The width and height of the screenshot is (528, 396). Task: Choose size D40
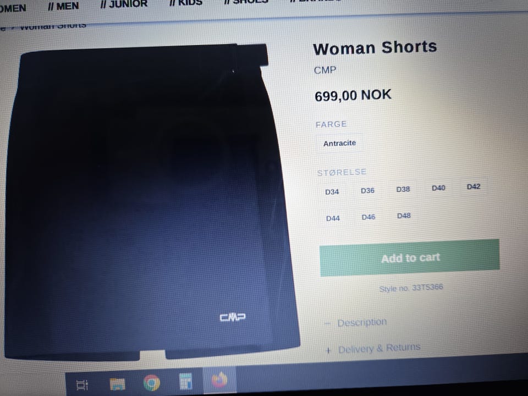pyautogui.click(x=438, y=188)
